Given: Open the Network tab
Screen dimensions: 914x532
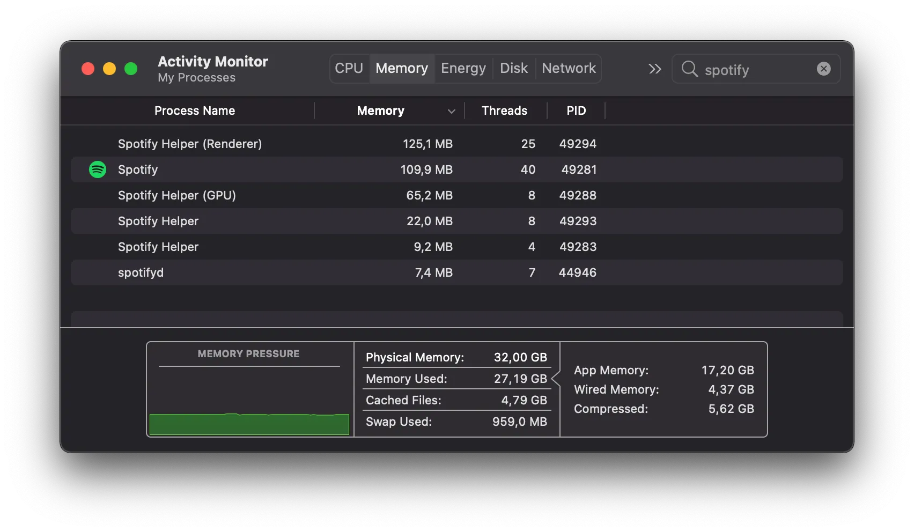Looking at the screenshot, I should (x=568, y=68).
